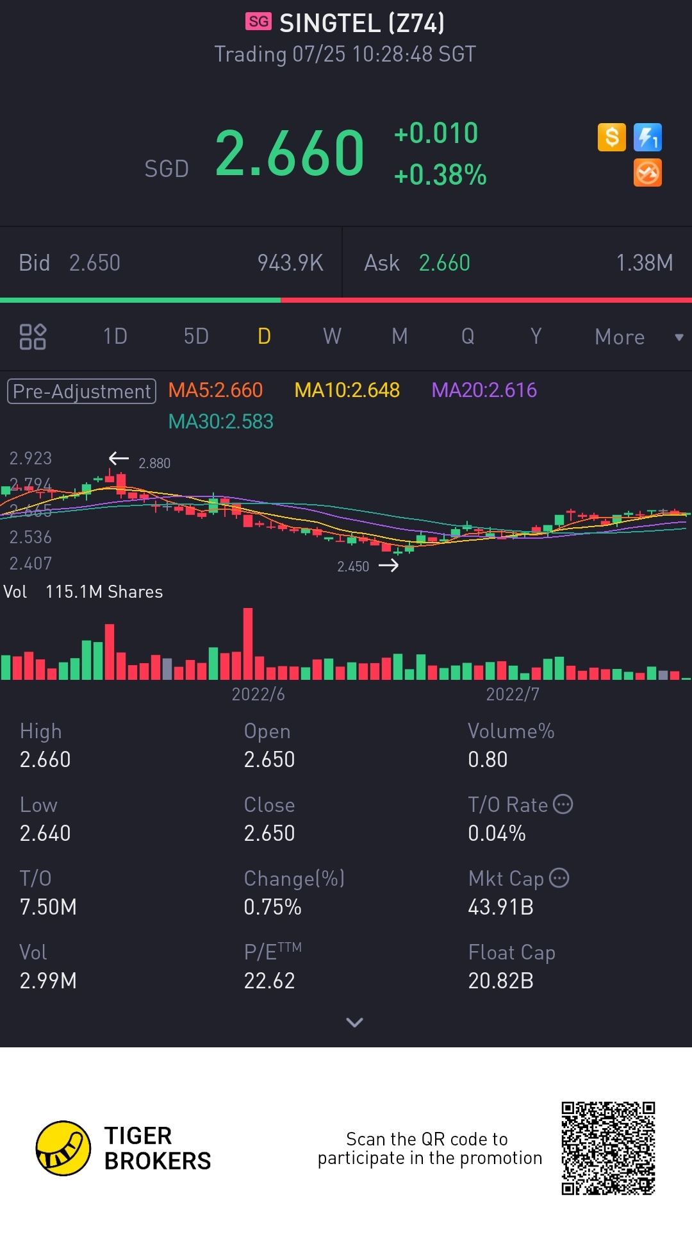Viewport: 692px width, 1250px height.
Task: Tap the bid volume 943.9K
Action: click(x=290, y=263)
